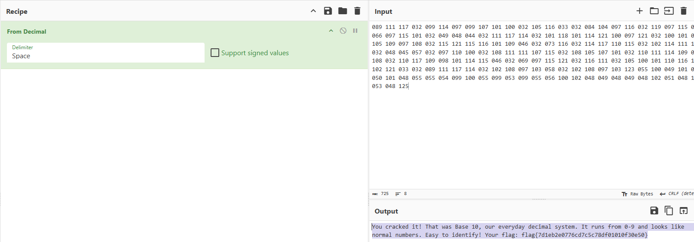
Task: Open folder as input
Action: [x=654, y=11]
